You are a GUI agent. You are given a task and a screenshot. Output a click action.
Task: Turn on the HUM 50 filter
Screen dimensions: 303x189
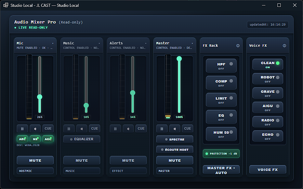pos(221,134)
